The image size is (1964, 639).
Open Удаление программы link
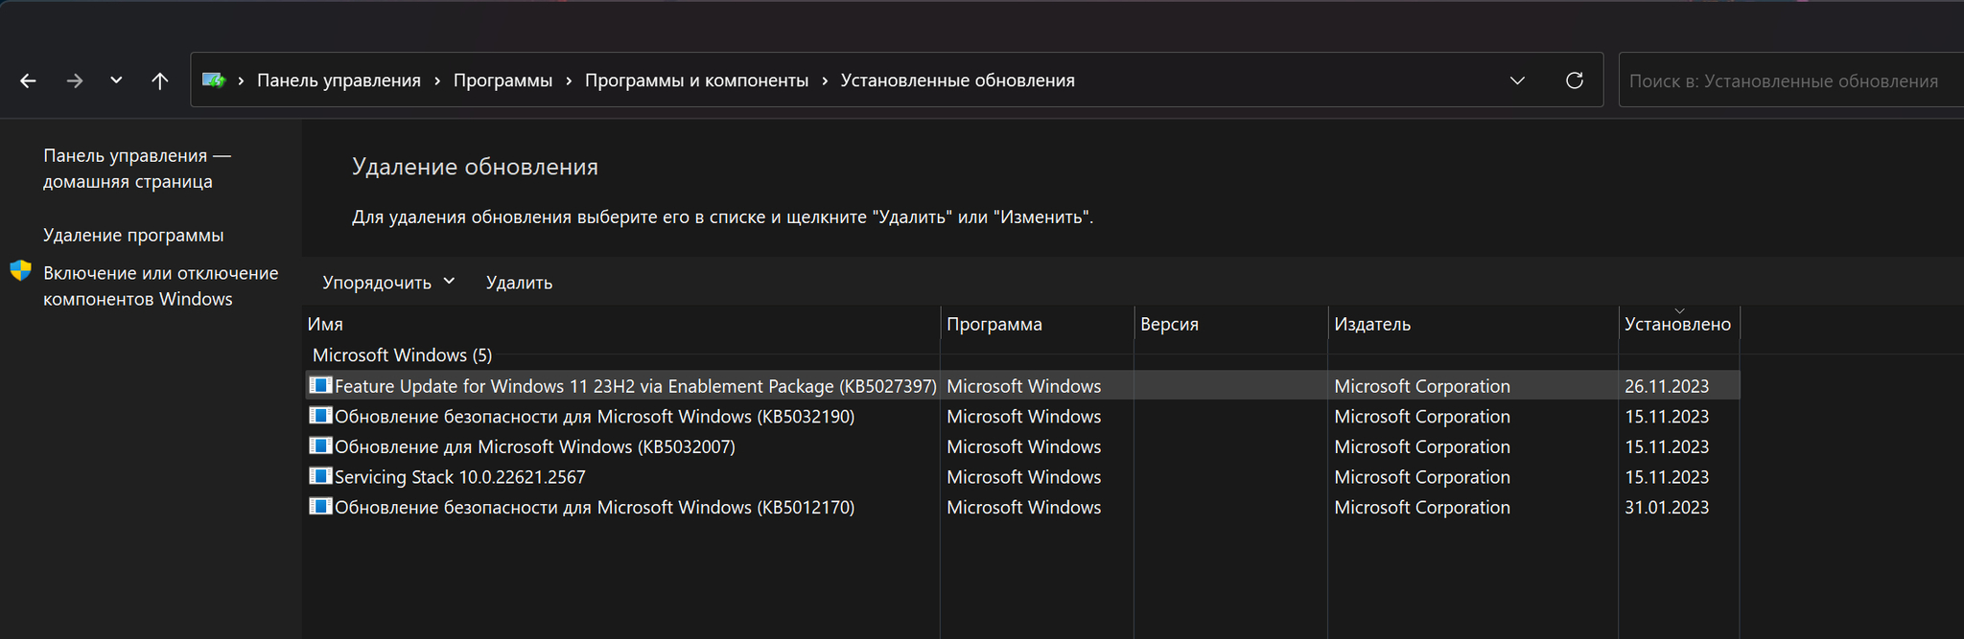point(133,235)
